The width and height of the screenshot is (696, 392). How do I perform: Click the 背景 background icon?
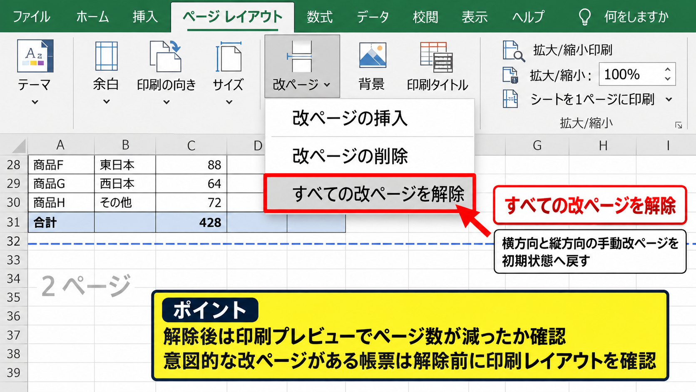[x=372, y=55]
